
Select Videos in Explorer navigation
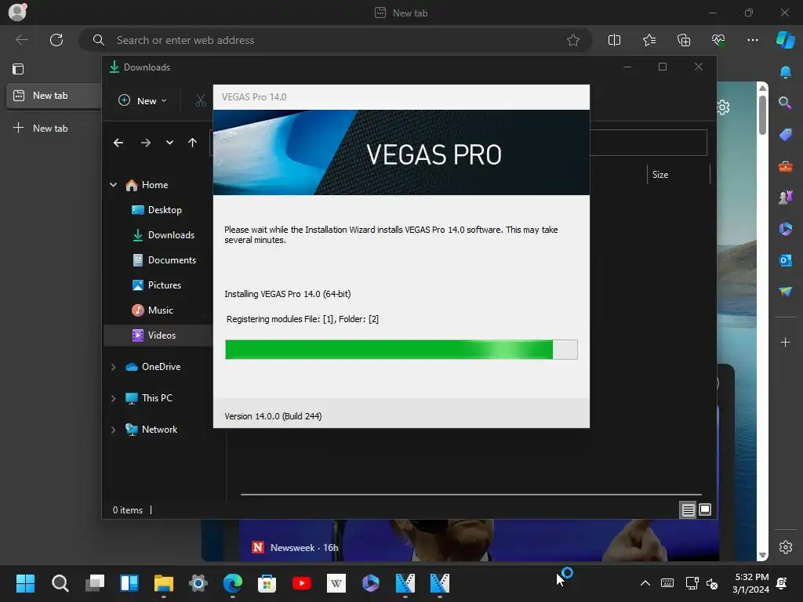point(158,335)
